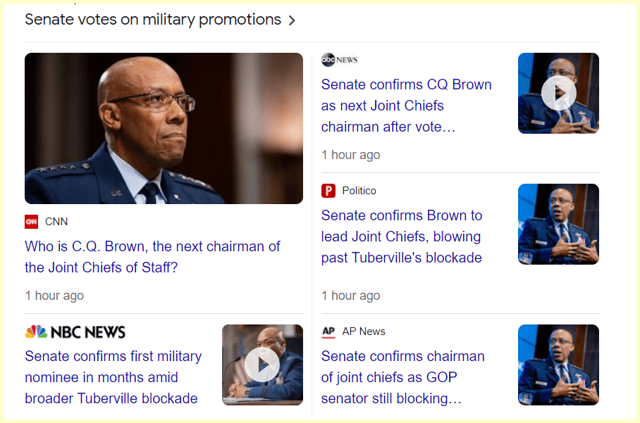The image size is (640, 423).
Task: Open NBC 'Senate confirms first military nominee' headline
Action: pos(113,377)
